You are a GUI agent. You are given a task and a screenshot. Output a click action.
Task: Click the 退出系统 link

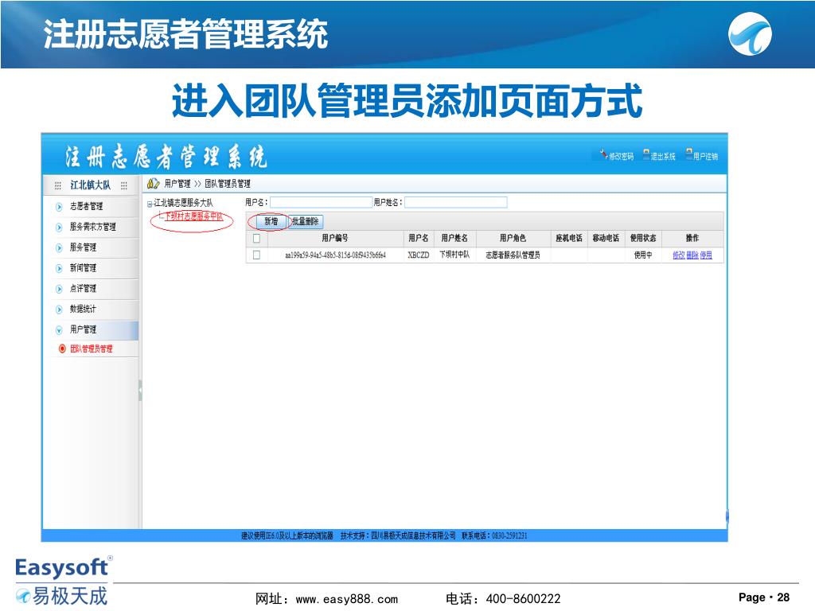tap(663, 157)
